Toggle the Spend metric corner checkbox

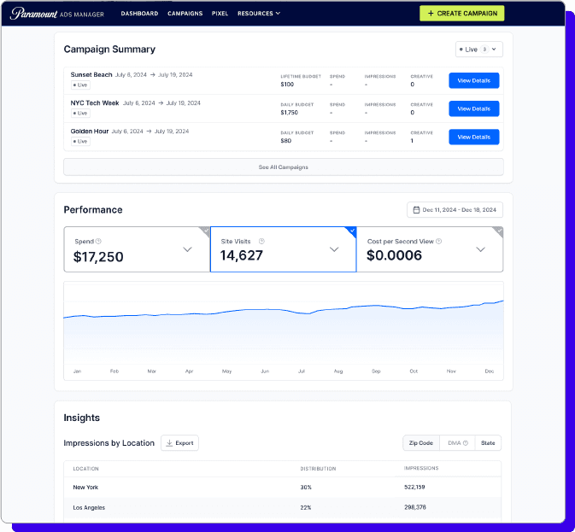coord(205,231)
